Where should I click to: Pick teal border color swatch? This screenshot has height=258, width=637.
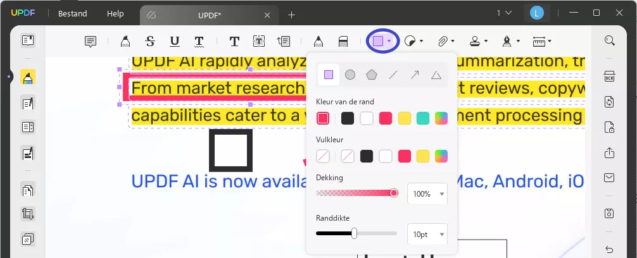[423, 118]
